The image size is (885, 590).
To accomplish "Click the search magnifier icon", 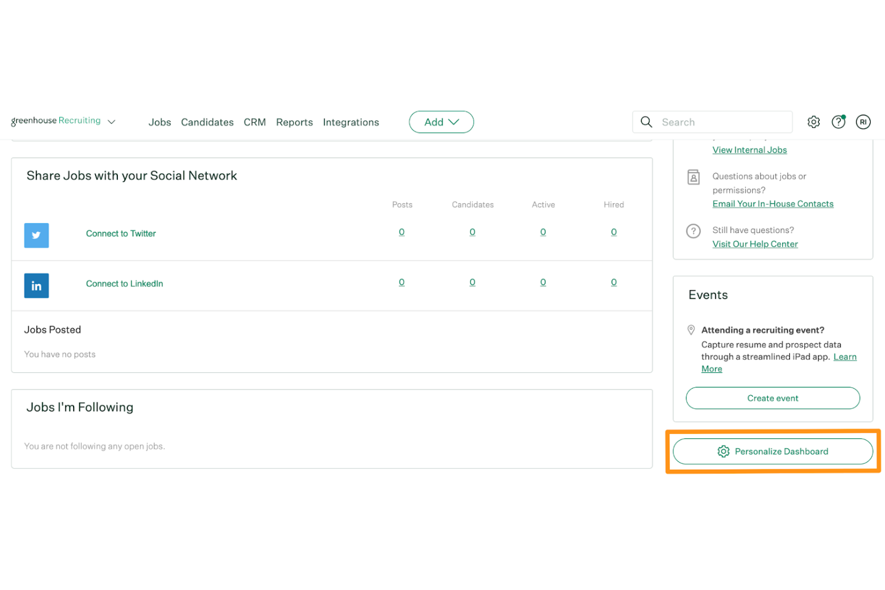I will [646, 122].
